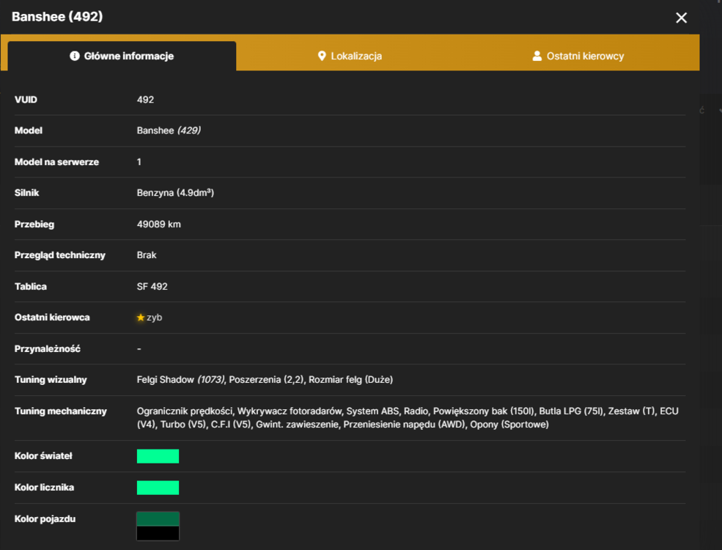Screen dimensions: 722x550
Task: Click the 'Przebieg' row label
Action: (x=34, y=224)
